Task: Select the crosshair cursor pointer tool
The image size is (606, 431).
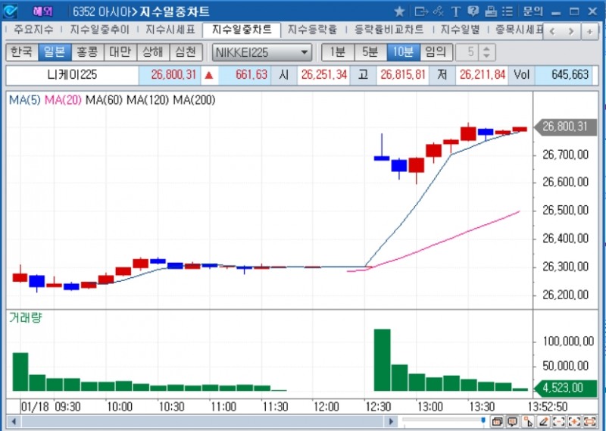Action: [528, 421]
